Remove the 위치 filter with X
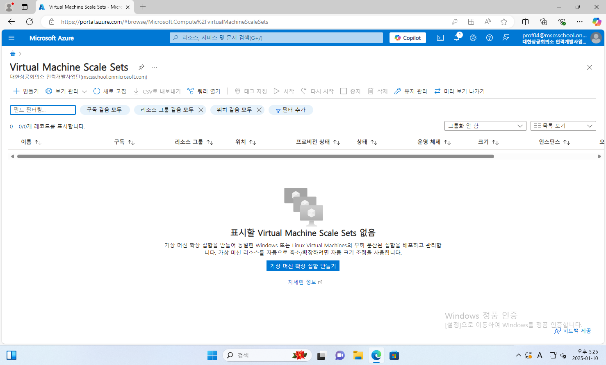This screenshot has width=606, height=365. [259, 110]
